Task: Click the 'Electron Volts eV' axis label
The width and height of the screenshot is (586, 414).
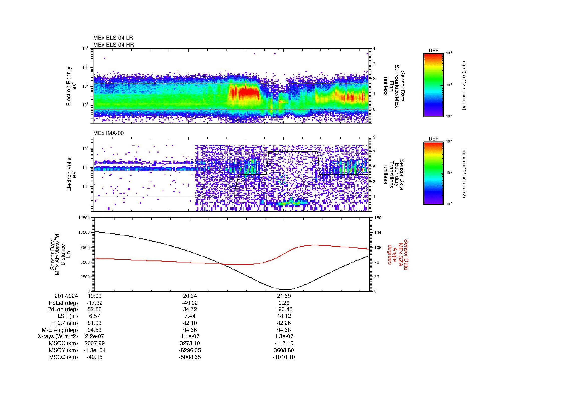Action: tap(71, 175)
